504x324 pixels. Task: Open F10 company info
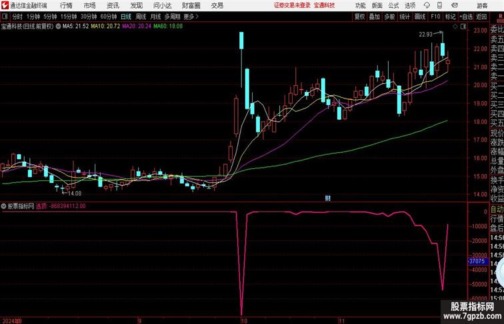click(x=435, y=17)
